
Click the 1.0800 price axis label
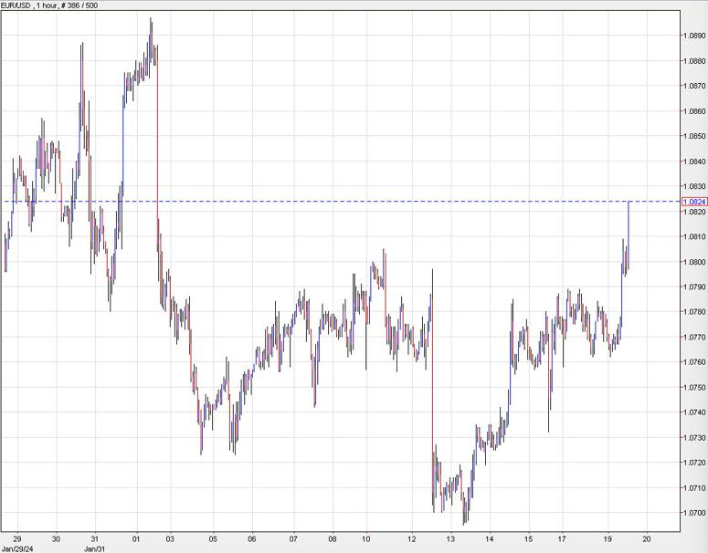694,262
